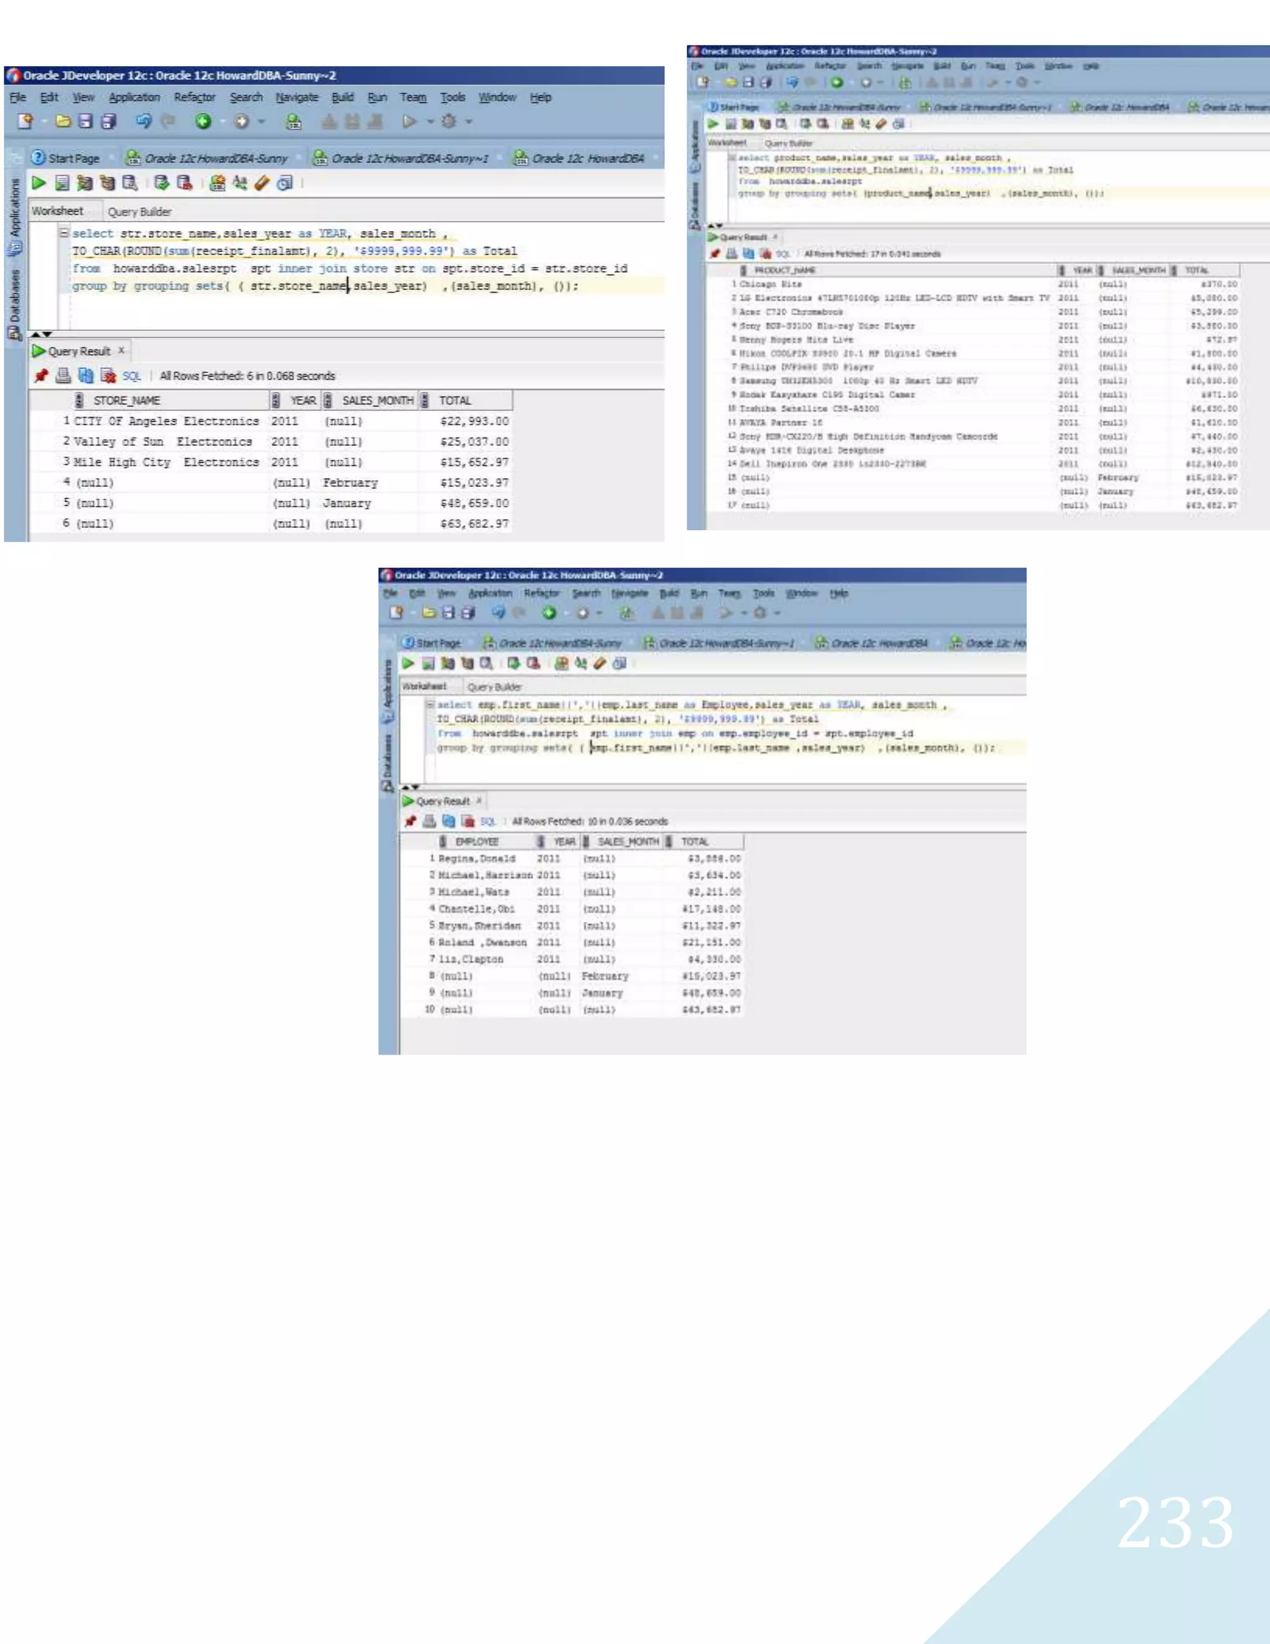The width and height of the screenshot is (1270, 1644).
Task: Click Debug gear icon in store query main toolbar
Action: click(449, 121)
